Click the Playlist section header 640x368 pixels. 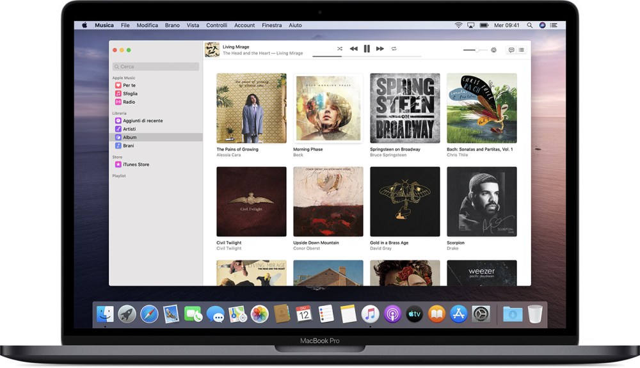119,176
